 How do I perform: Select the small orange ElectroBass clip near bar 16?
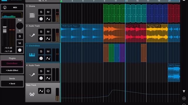pyautogui.click(x=144, y=53)
